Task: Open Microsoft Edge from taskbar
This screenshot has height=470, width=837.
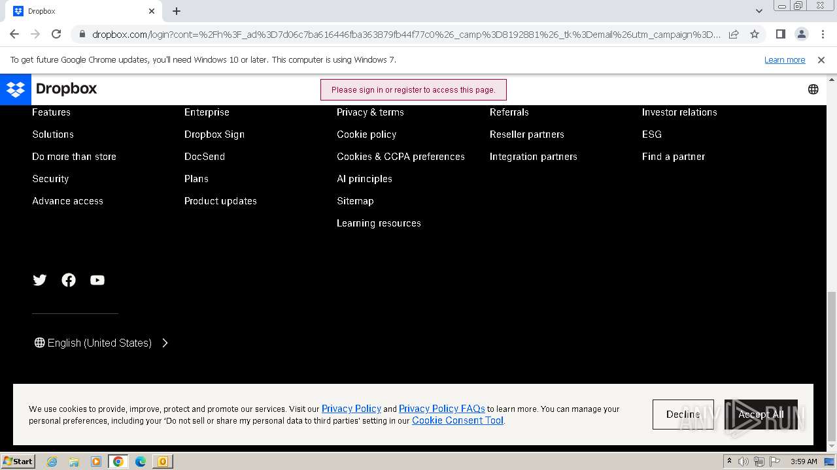Action: point(141,462)
